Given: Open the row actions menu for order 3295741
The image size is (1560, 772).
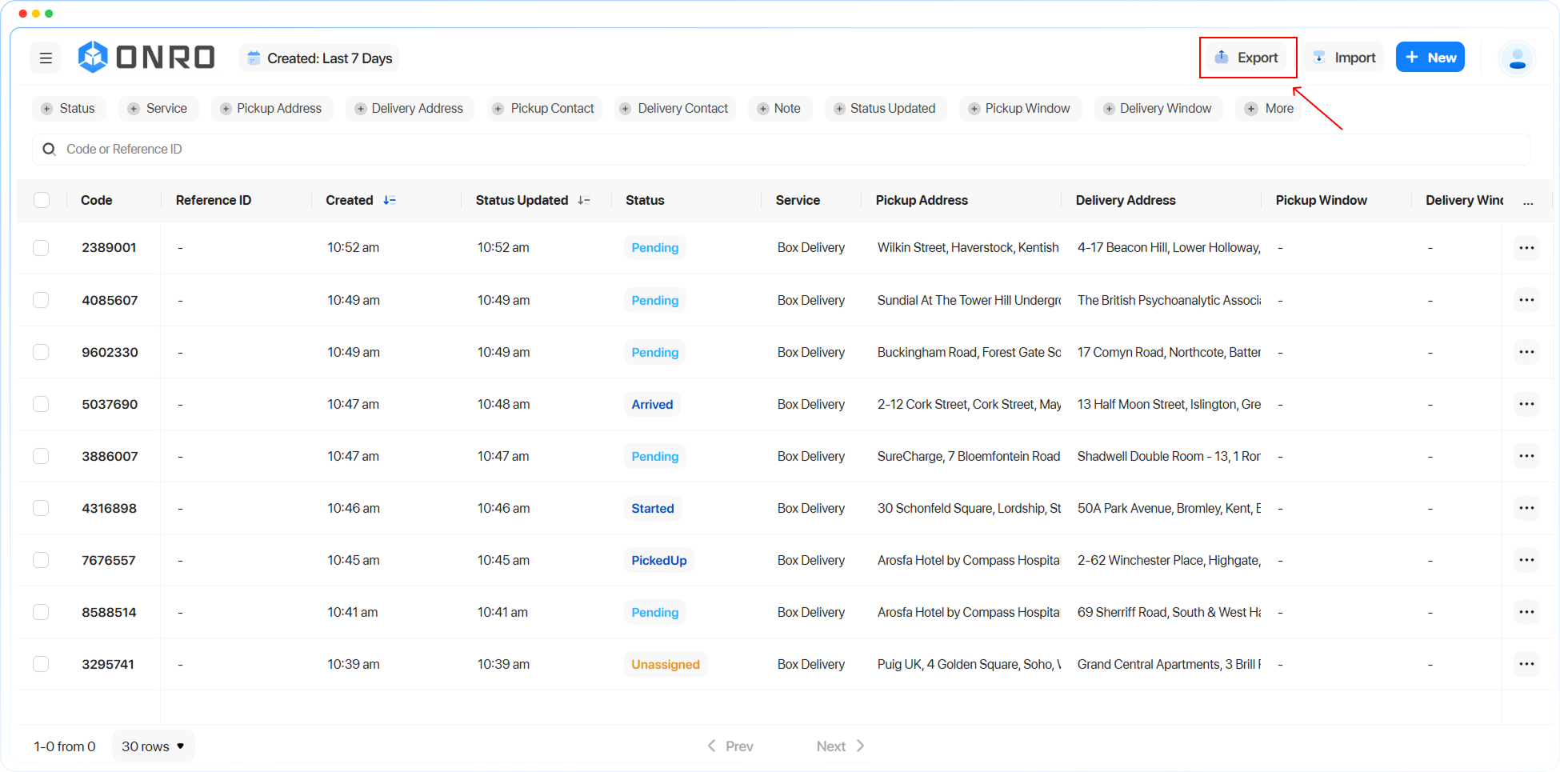Looking at the screenshot, I should [1526, 664].
